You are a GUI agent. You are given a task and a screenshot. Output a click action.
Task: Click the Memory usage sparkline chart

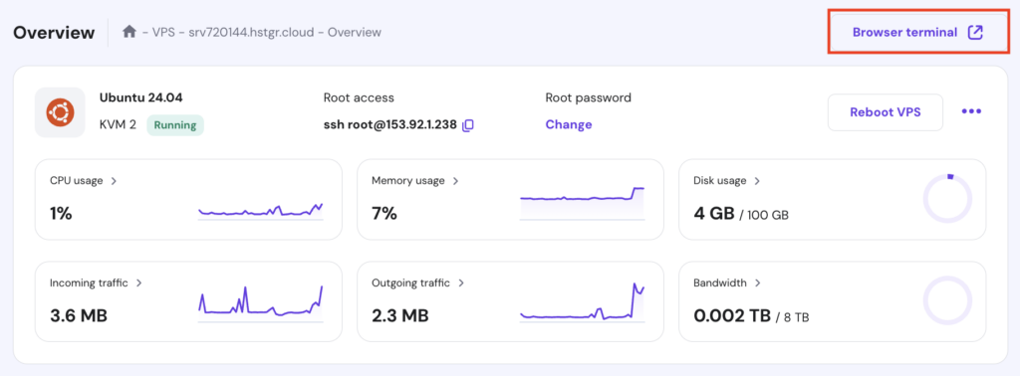coord(582,204)
